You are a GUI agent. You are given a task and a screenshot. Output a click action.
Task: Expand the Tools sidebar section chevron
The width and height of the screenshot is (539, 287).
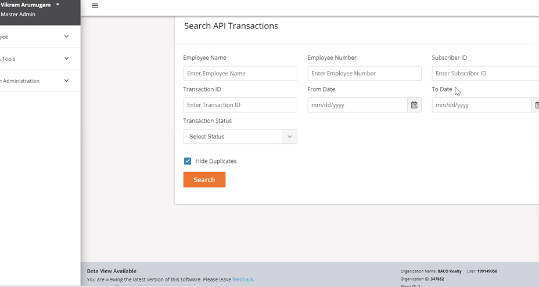click(66, 59)
